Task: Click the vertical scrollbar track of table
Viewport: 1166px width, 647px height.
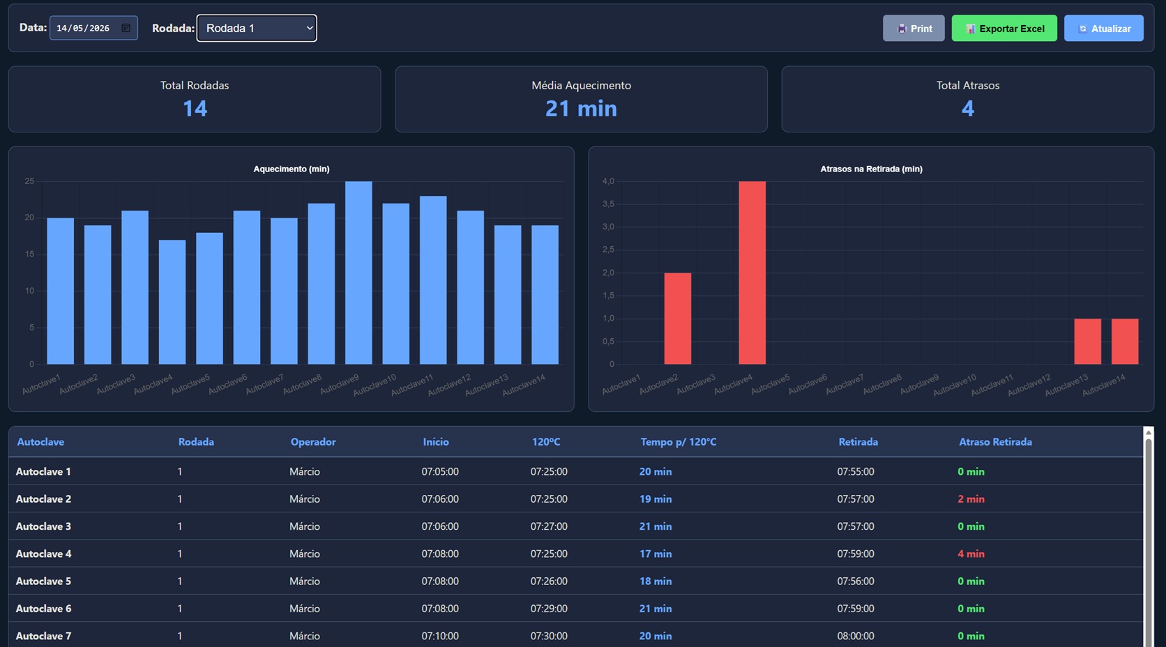Action: (1149, 544)
